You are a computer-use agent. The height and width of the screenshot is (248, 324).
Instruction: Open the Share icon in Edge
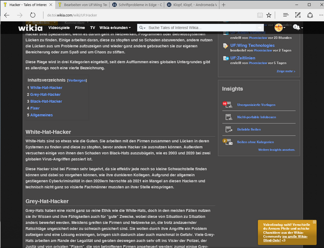click(310, 15)
